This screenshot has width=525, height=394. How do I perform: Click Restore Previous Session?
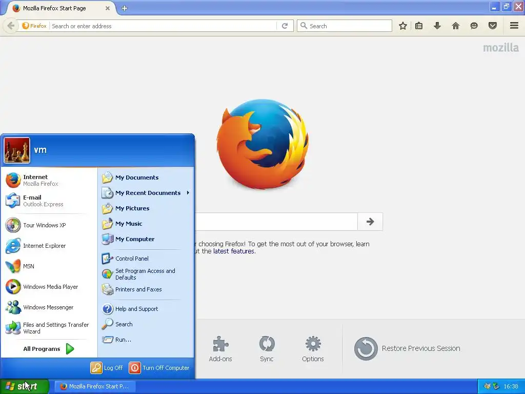407,348
